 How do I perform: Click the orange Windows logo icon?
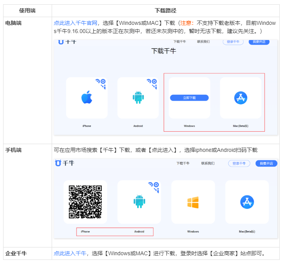coord(193,202)
